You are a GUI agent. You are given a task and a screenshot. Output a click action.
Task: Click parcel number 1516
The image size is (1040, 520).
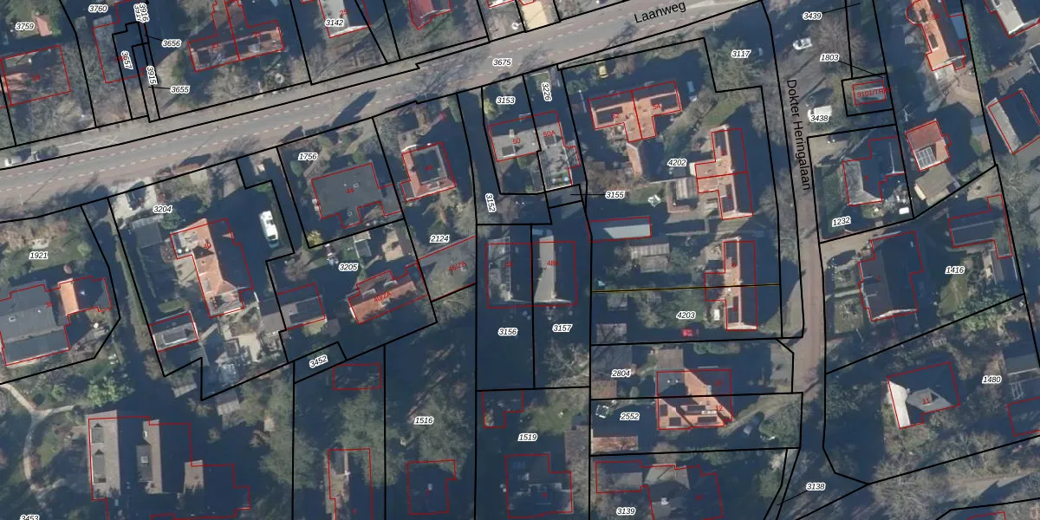click(424, 420)
